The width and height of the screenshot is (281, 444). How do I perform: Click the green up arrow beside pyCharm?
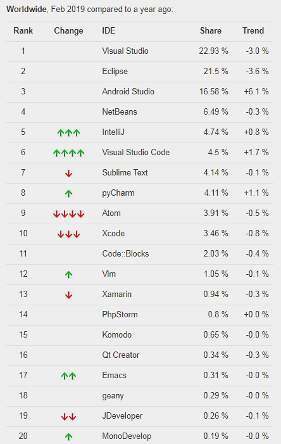coord(68,193)
